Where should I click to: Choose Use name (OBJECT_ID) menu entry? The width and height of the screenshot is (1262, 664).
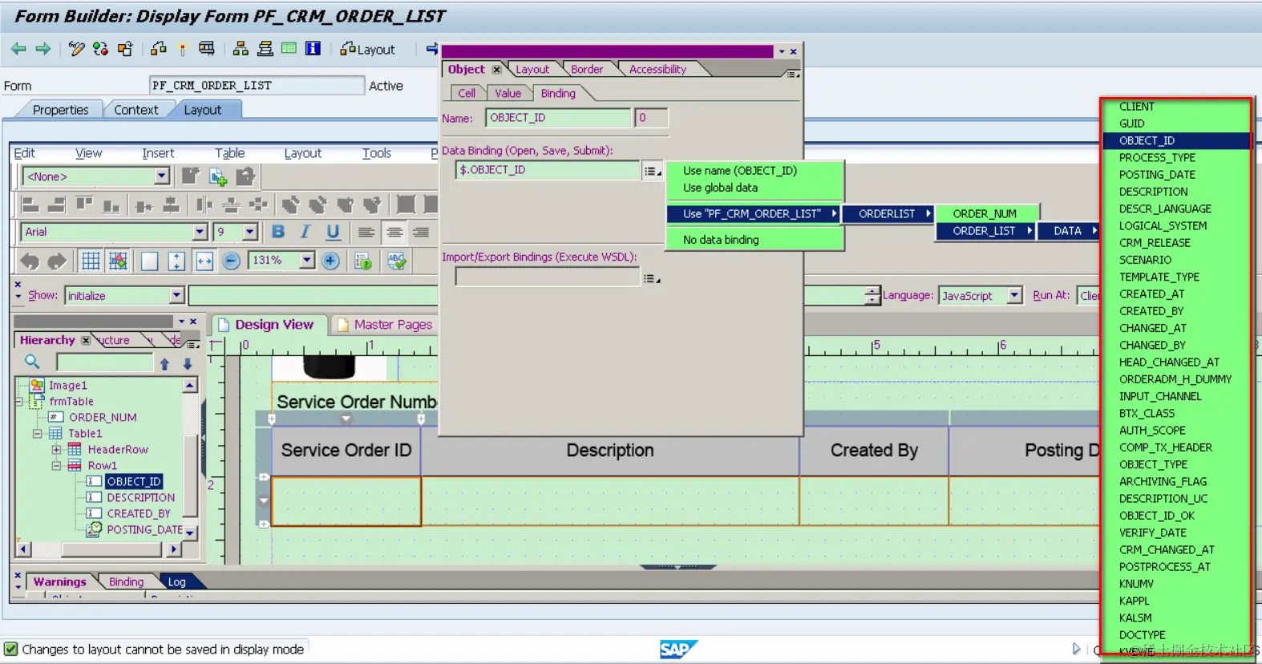click(x=754, y=171)
